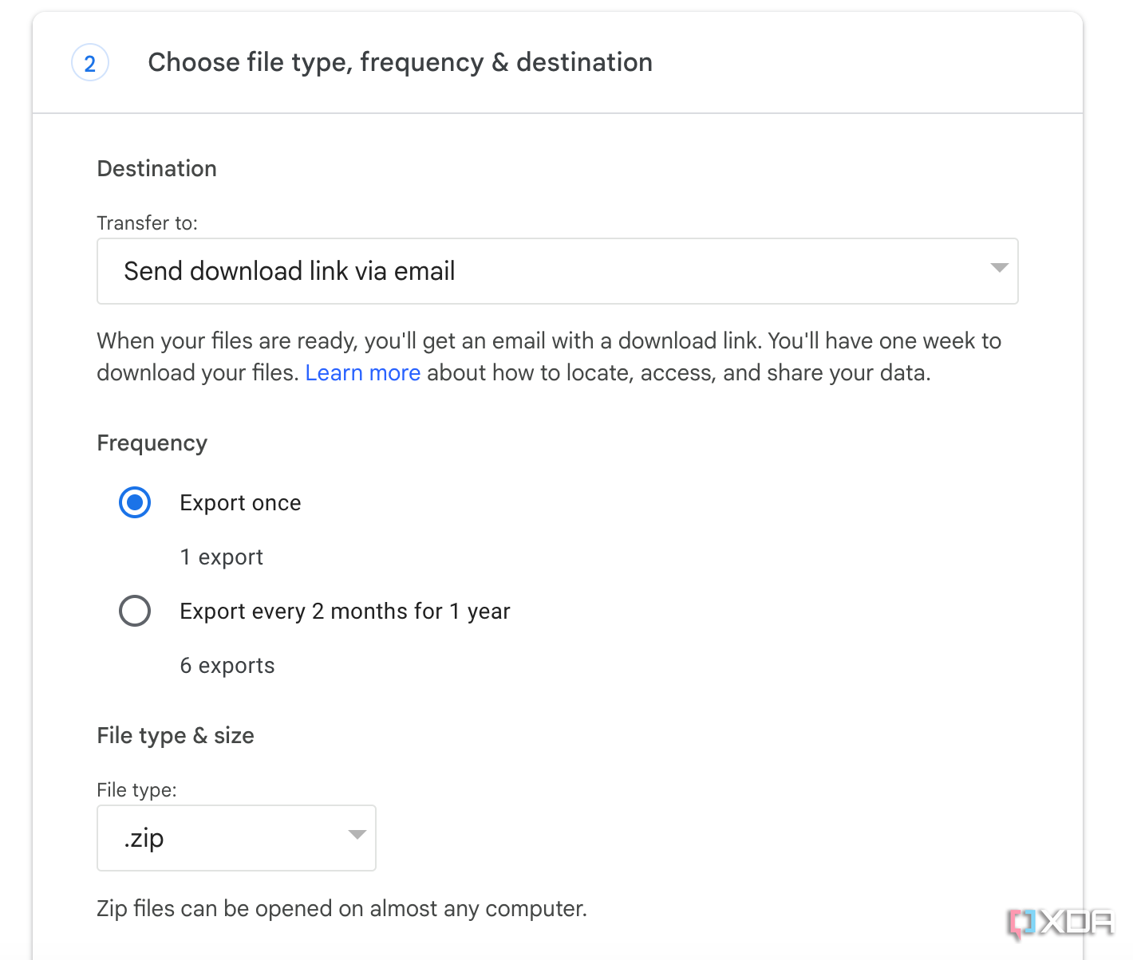Click the 'File type:' label
The width and height of the screenshot is (1133, 960).
(x=136, y=790)
